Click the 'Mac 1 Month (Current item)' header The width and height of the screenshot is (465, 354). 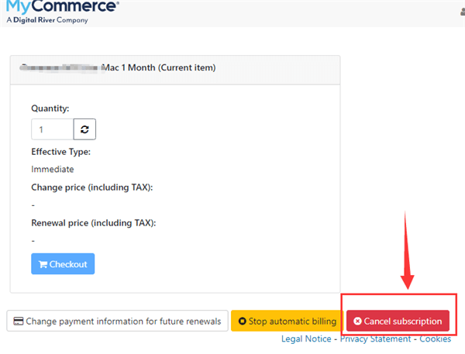pyautogui.click(x=160, y=67)
